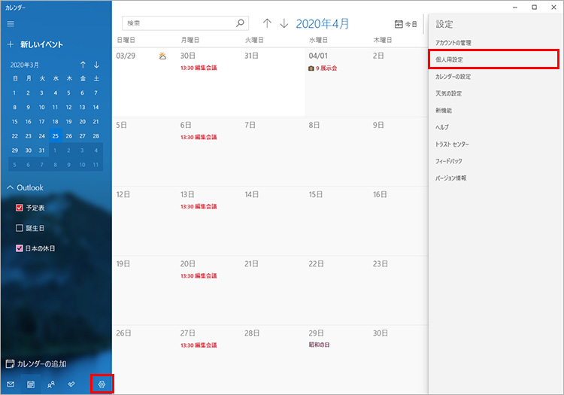
Task: Select March 31 in mini calendar
Action: pos(41,150)
